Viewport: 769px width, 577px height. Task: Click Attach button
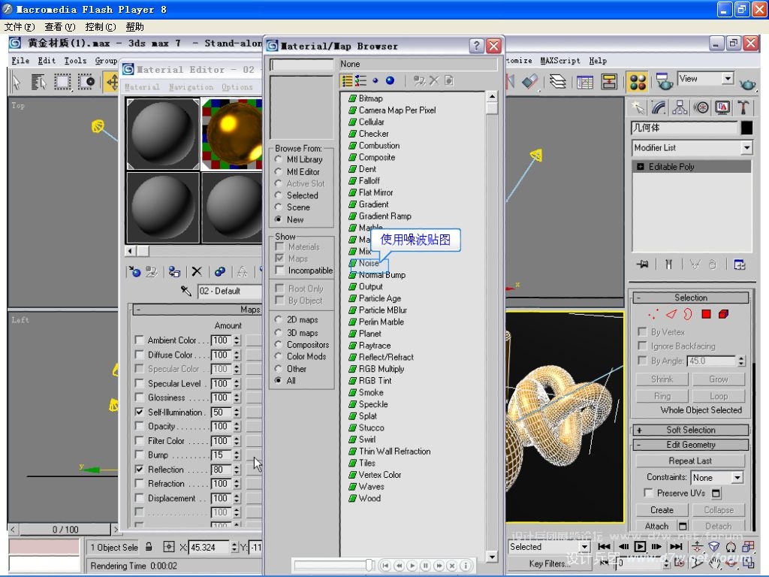point(656,526)
